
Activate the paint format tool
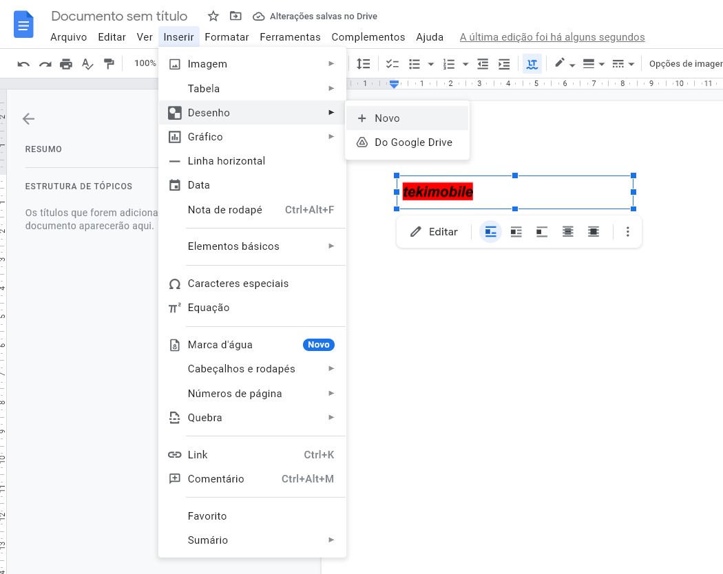pos(109,63)
